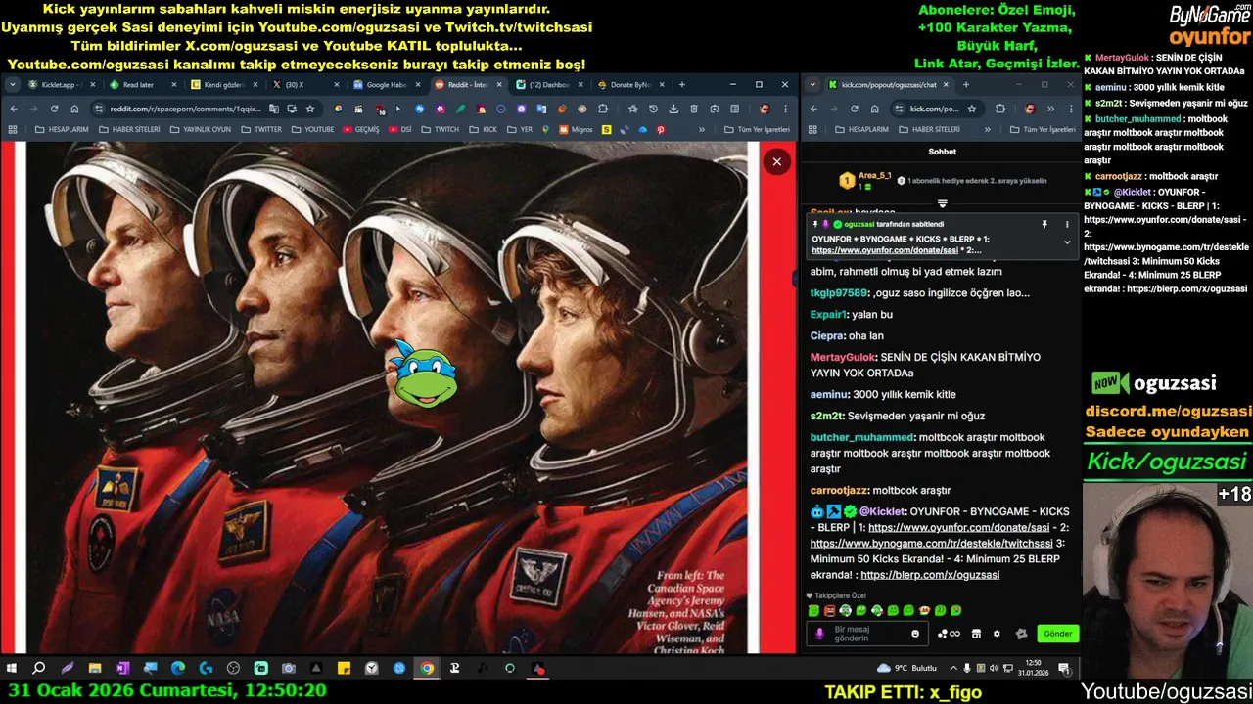The width and height of the screenshot is (1253, 704).
Task: Open the oyunfor.com/donate/sasi link in chat
Action: (958, 527)
